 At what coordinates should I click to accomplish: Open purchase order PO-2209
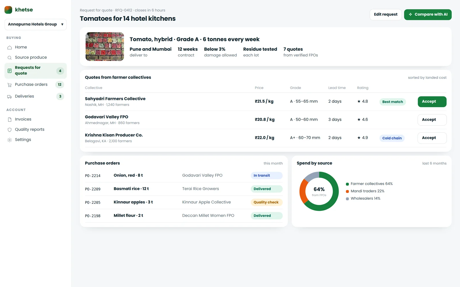point(184,189)
